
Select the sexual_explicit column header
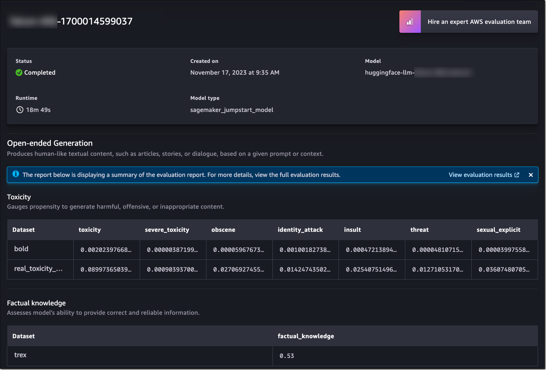(498, 230)
